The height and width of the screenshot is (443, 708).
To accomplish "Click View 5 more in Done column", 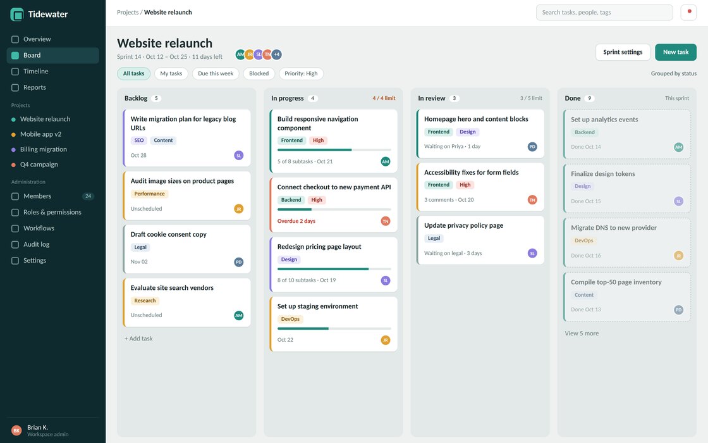I will (x=582, y=334).
